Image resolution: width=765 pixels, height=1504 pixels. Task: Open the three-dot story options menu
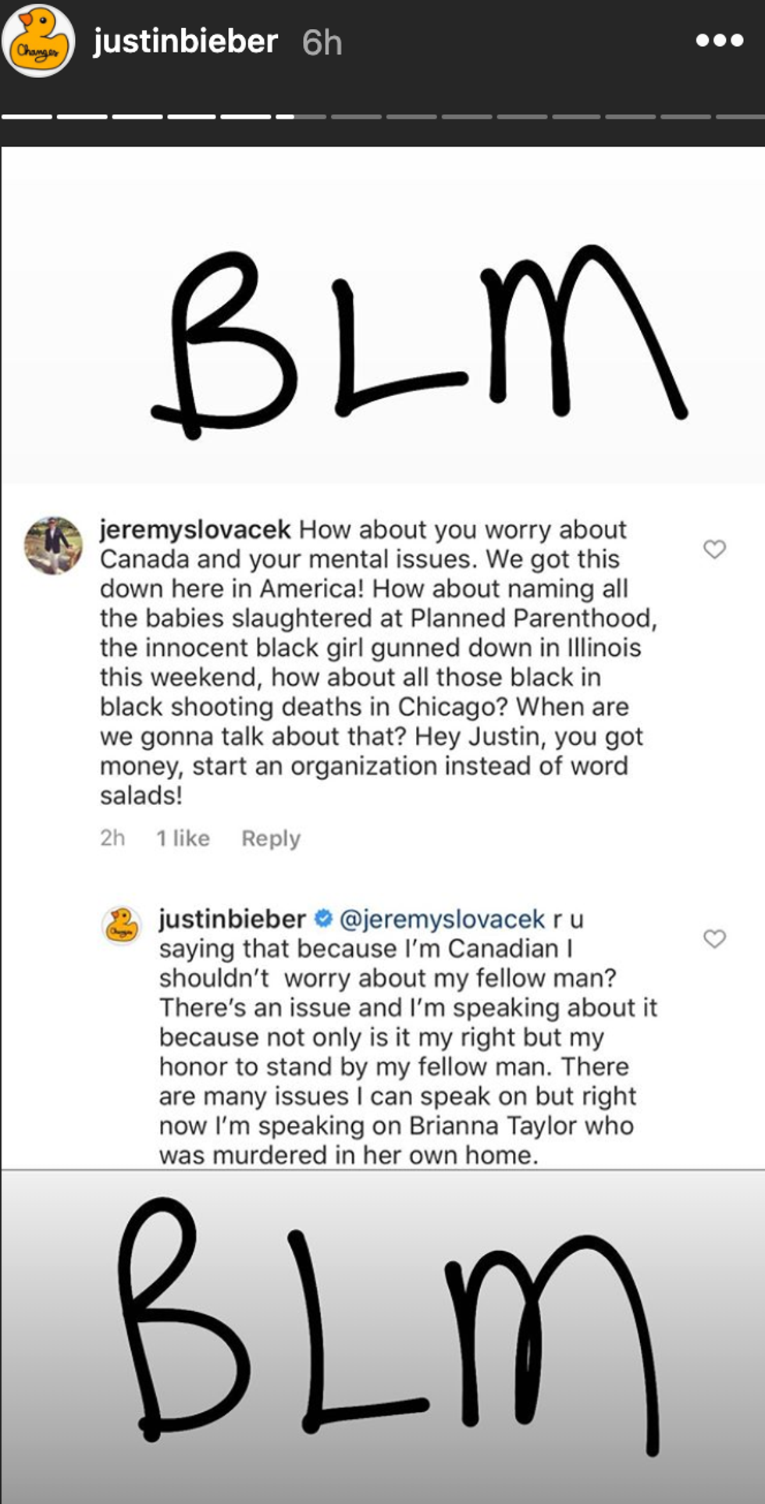(x=719, y=41)
